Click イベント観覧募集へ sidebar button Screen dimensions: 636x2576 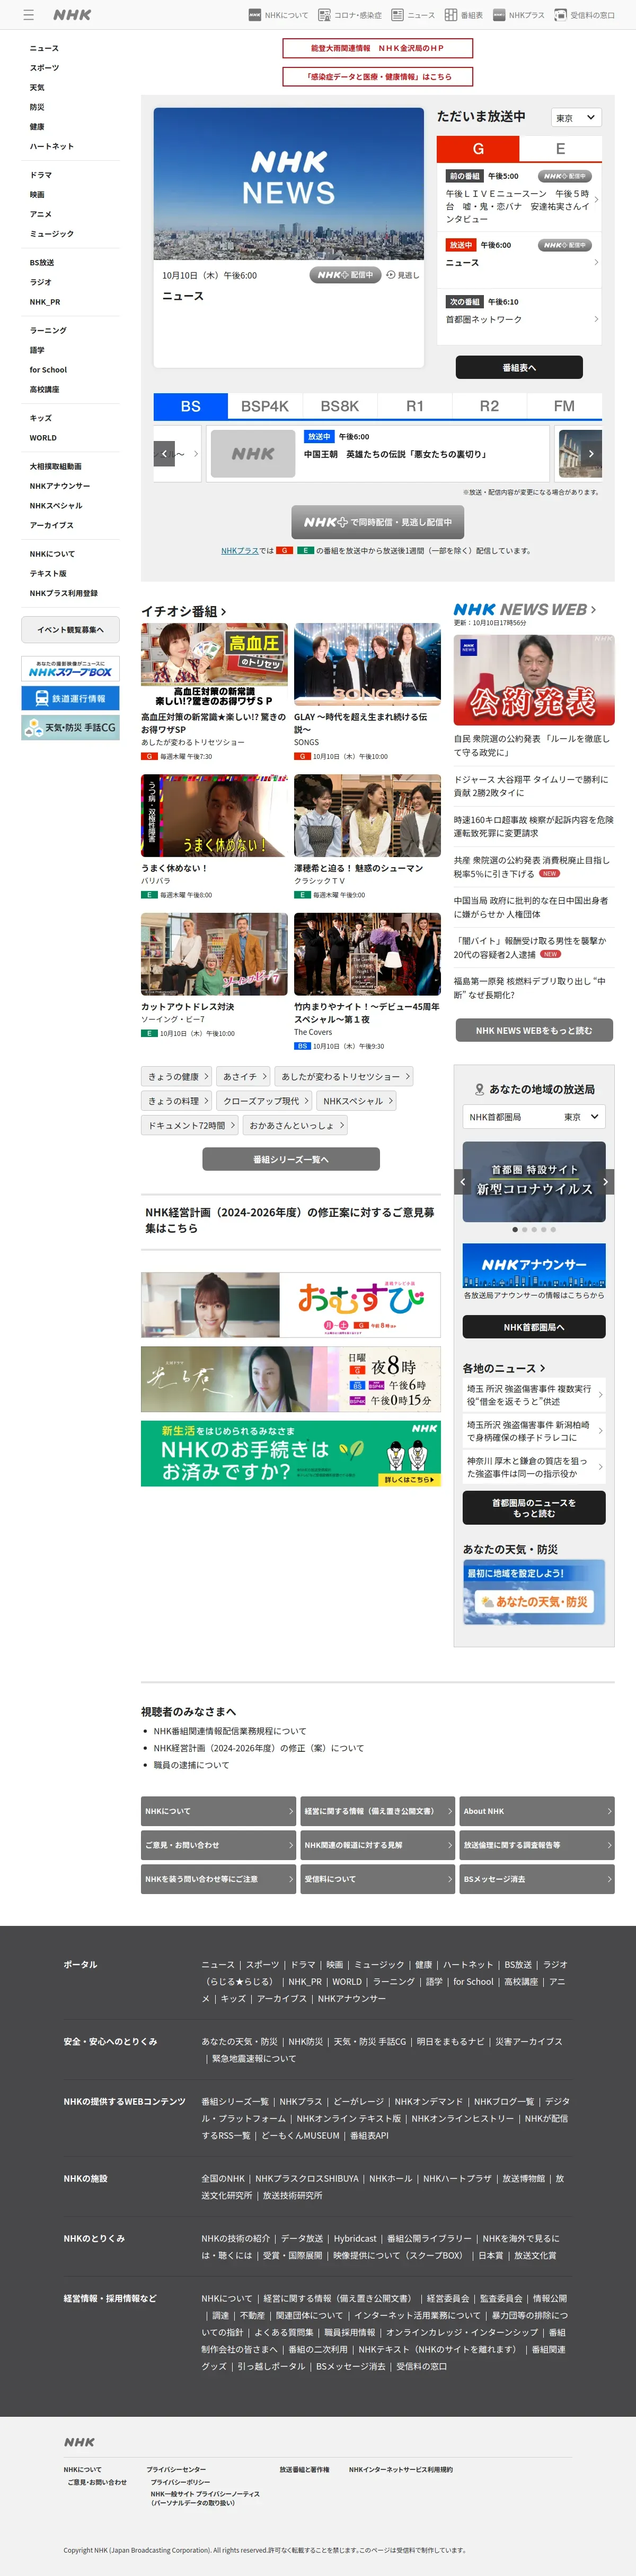[70, 629]
